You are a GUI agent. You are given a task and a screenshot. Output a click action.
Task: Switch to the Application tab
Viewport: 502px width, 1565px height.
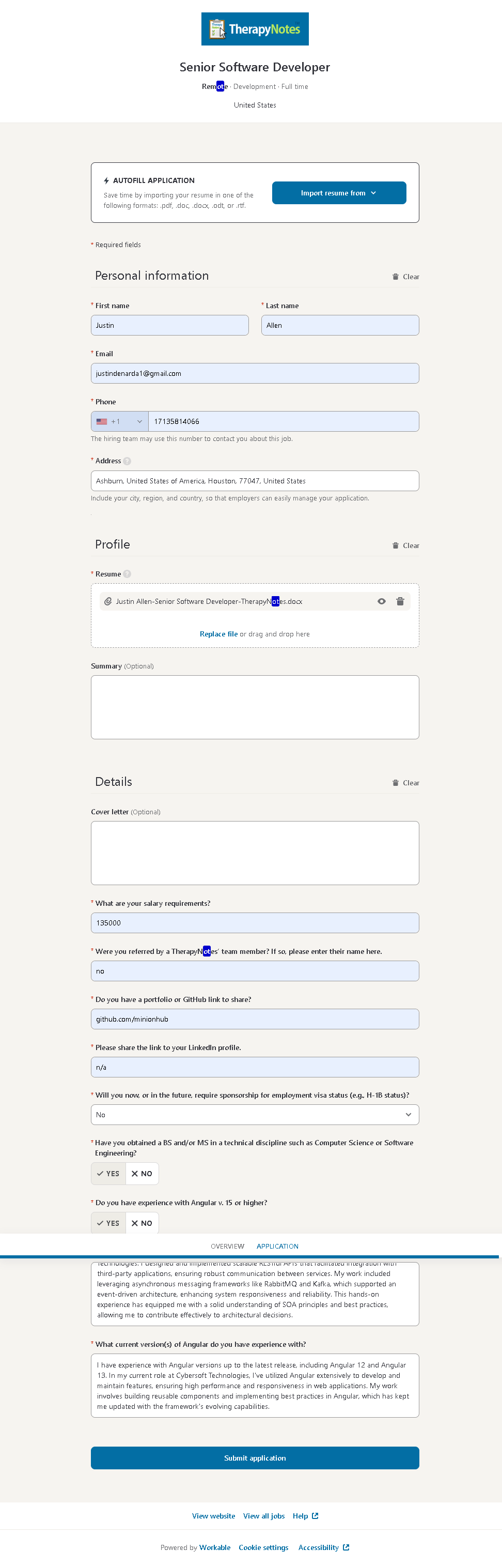point(277,1246)
